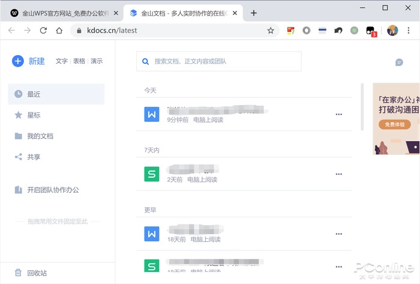View site security lock info
The width and height of the screenshot is (420, 284).
click(x=79, y=31)
